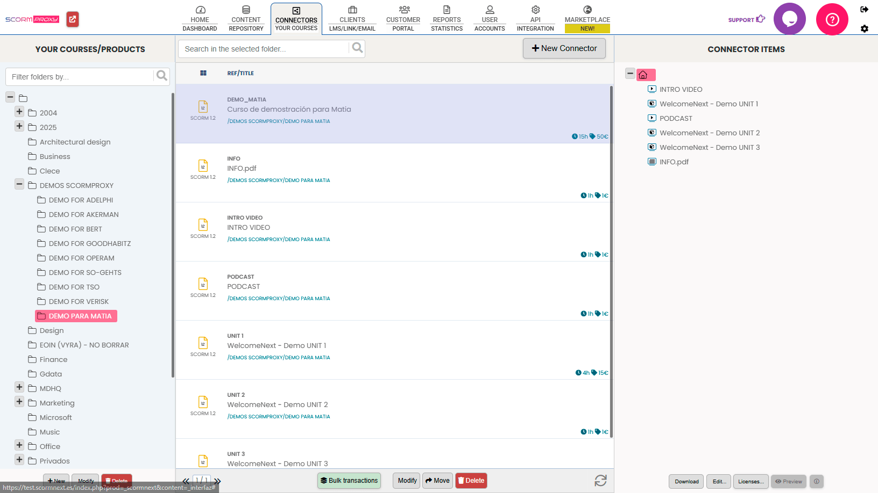Click the Move button
Image resolution: width=878 pixels, height=493 pixels.
437,481
